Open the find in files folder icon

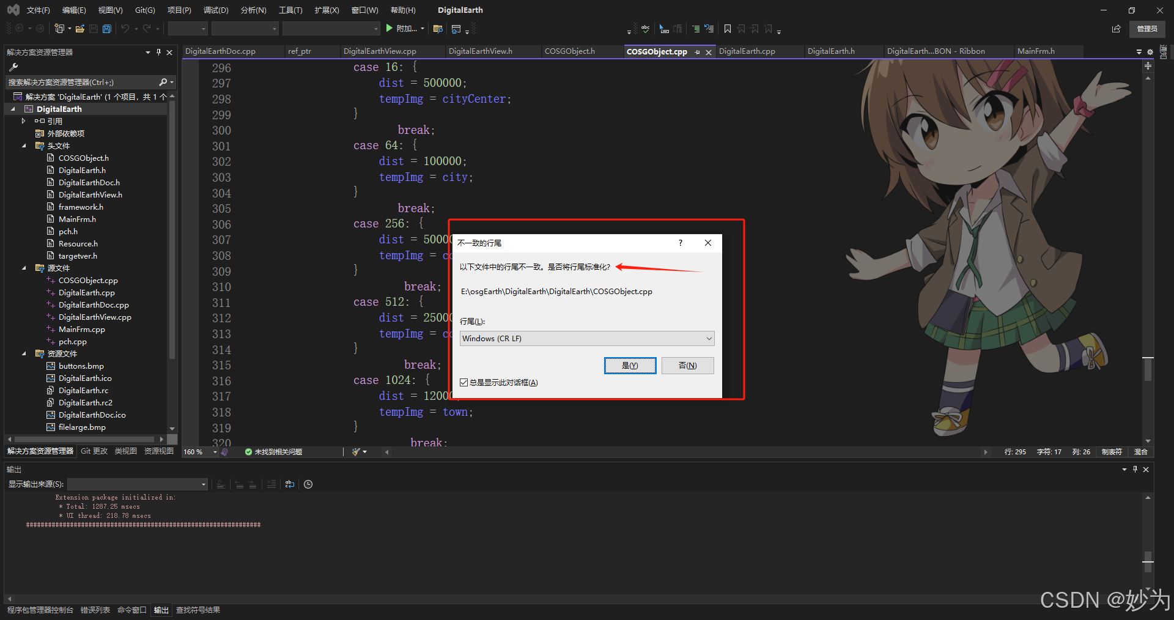(438, 29)
